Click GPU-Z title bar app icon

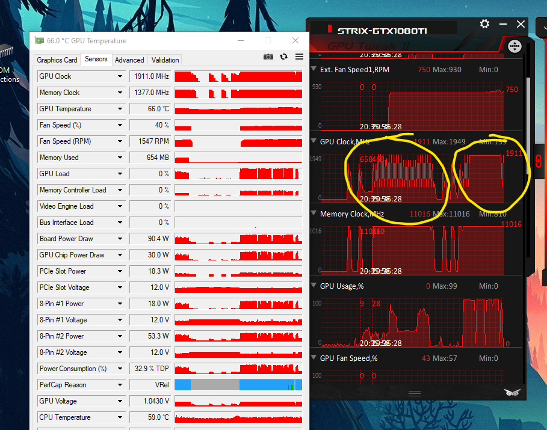click(x=40, y=41)
